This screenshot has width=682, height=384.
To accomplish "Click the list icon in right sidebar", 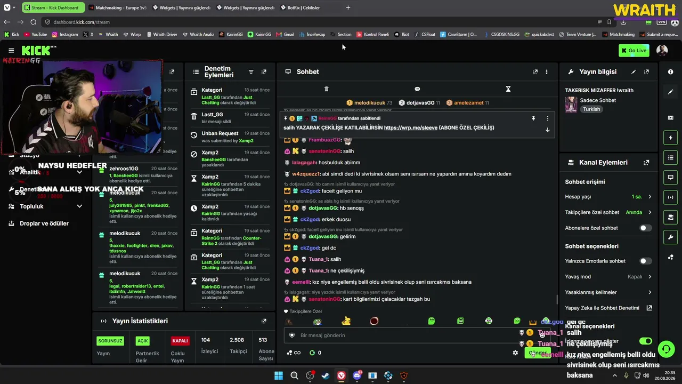I will tap(670, 157).
